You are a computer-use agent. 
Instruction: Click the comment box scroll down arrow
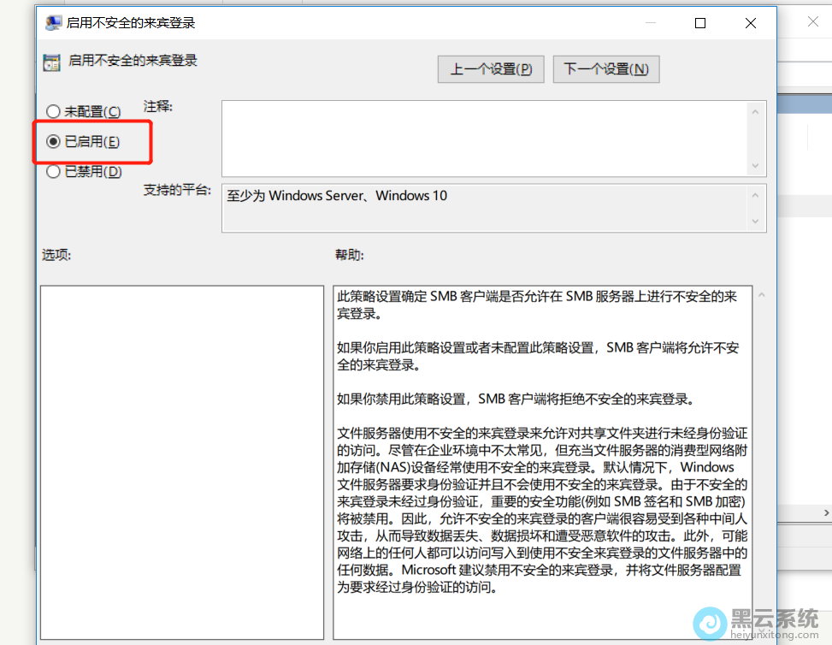tap(756, 166)
